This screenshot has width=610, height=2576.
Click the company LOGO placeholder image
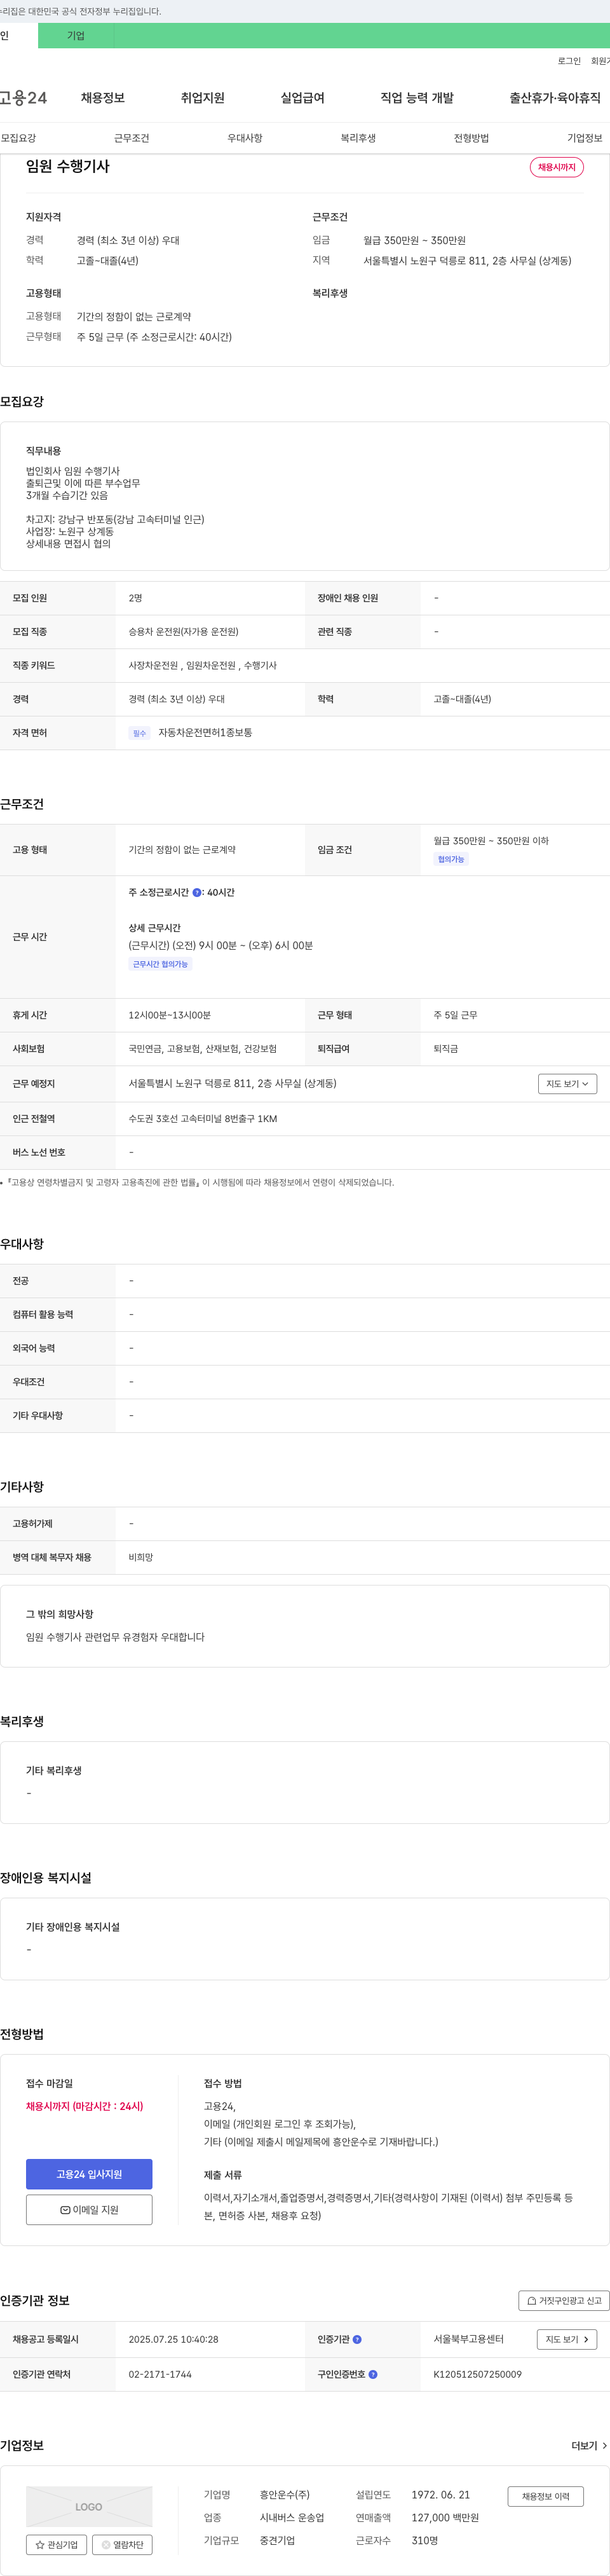[x=89, y=2506]
